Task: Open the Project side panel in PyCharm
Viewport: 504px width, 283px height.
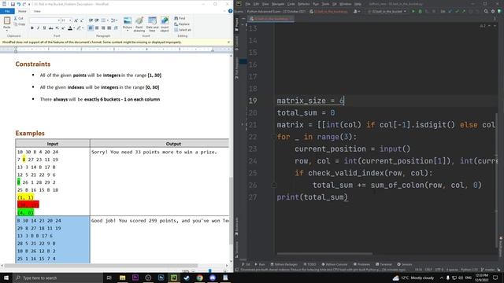Action: pos(237,24)
